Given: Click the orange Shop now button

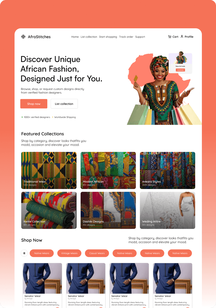Looking at the screenshot, I should coord(34,104).
